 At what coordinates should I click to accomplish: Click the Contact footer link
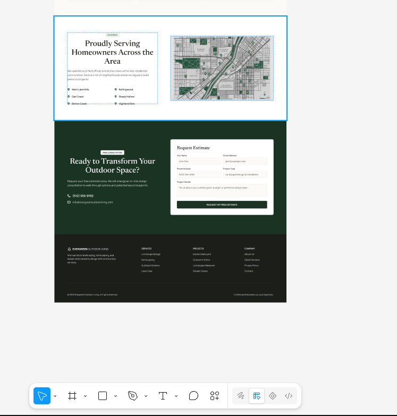pyautogui.click(x=249, y=271)
